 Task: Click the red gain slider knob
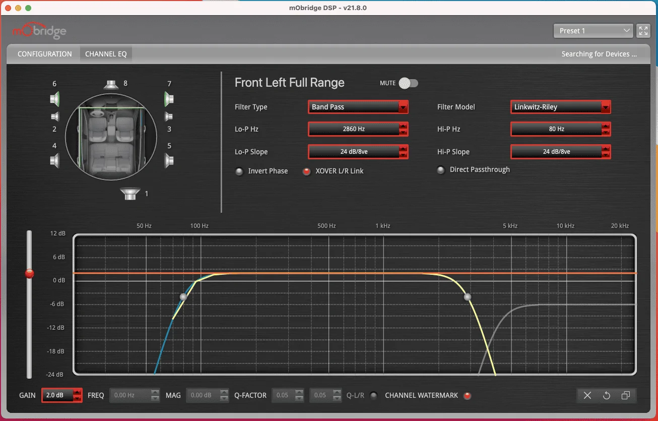(x=30, y=274)
